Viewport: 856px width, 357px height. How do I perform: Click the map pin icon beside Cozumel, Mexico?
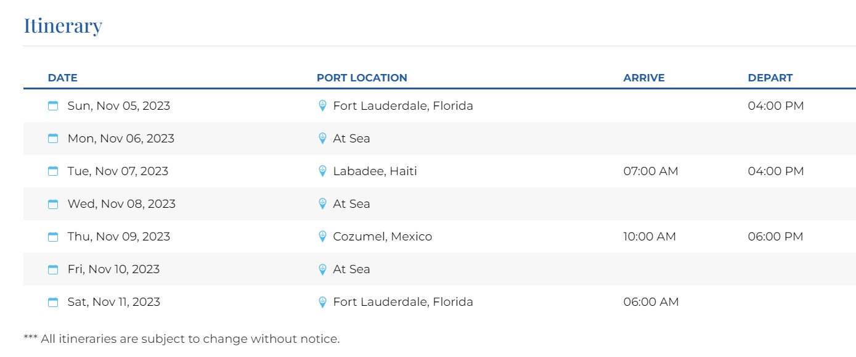coord(322,237)
